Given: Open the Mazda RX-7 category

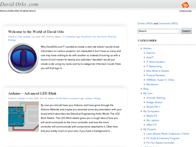Looking at the screenshot, I should [153, 107].
